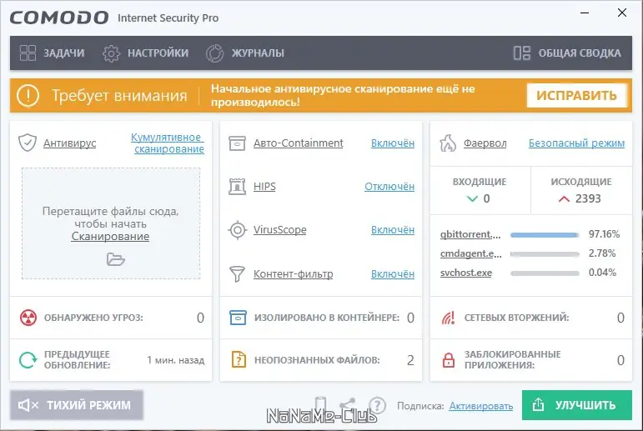The height and width of the screenshot is (431, 643).
Task: Click the qbittorrent traffic usage bar
Action: point(545,234)
